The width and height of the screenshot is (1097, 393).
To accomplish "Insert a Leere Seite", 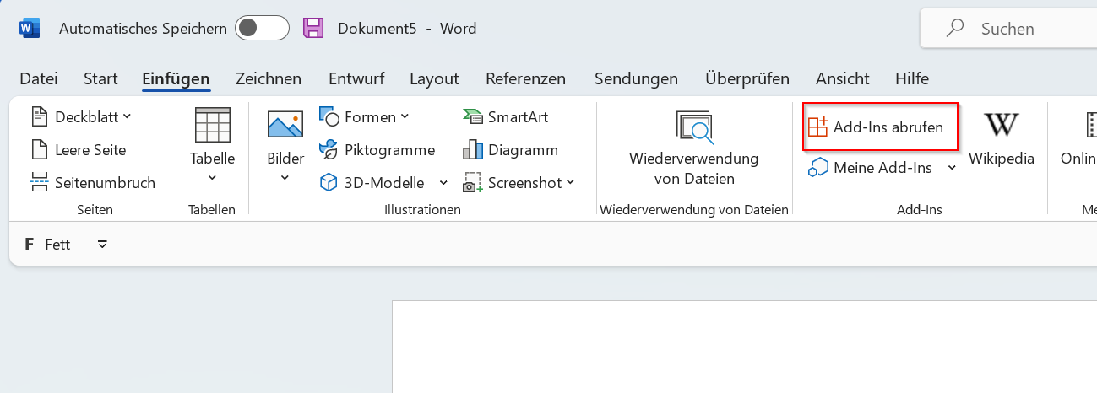I will pos(79,150).
